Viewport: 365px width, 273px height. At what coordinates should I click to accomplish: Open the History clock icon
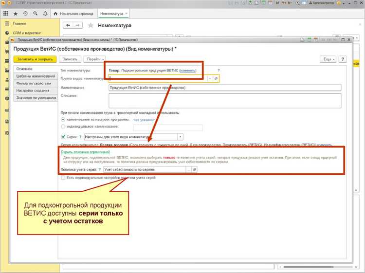[25, 14]
